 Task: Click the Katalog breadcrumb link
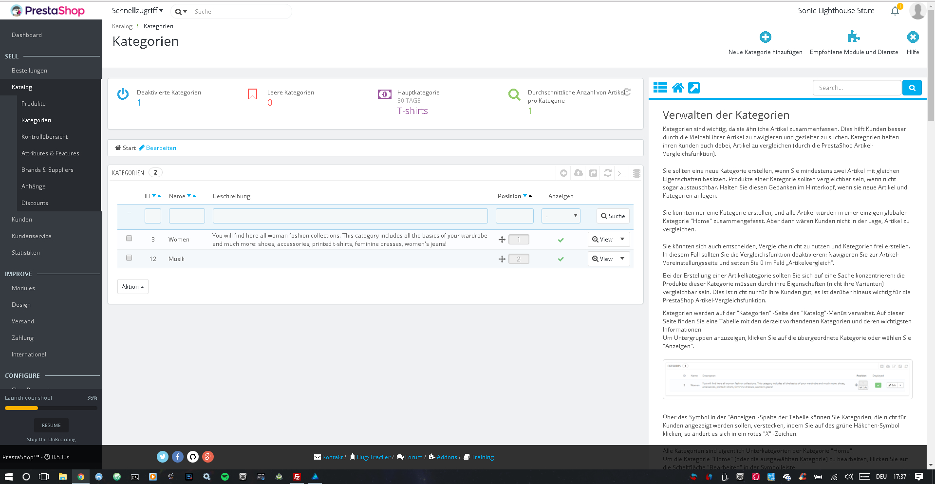click(x=122, y=26)
